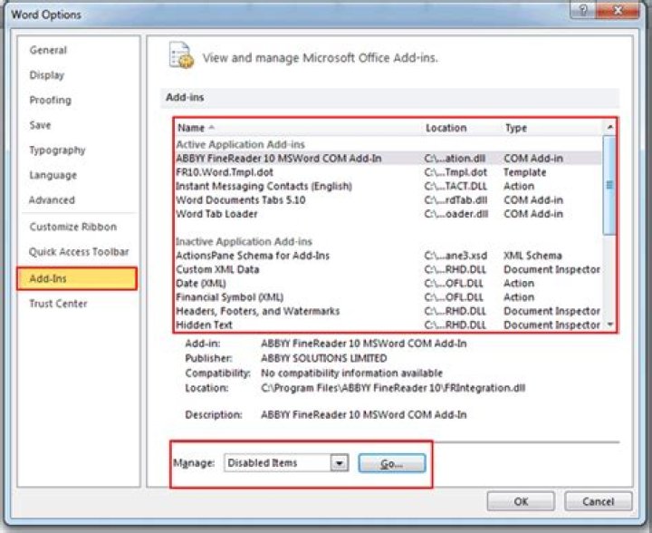Click the add-ins list scroll up arrow
Screen dimensions: 652x533
pos(609,127)
